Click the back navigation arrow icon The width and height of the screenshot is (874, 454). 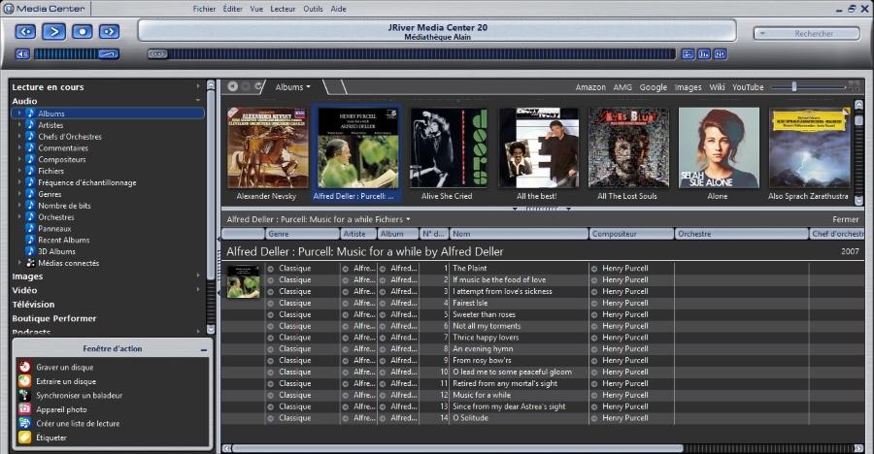click(232, 86)
